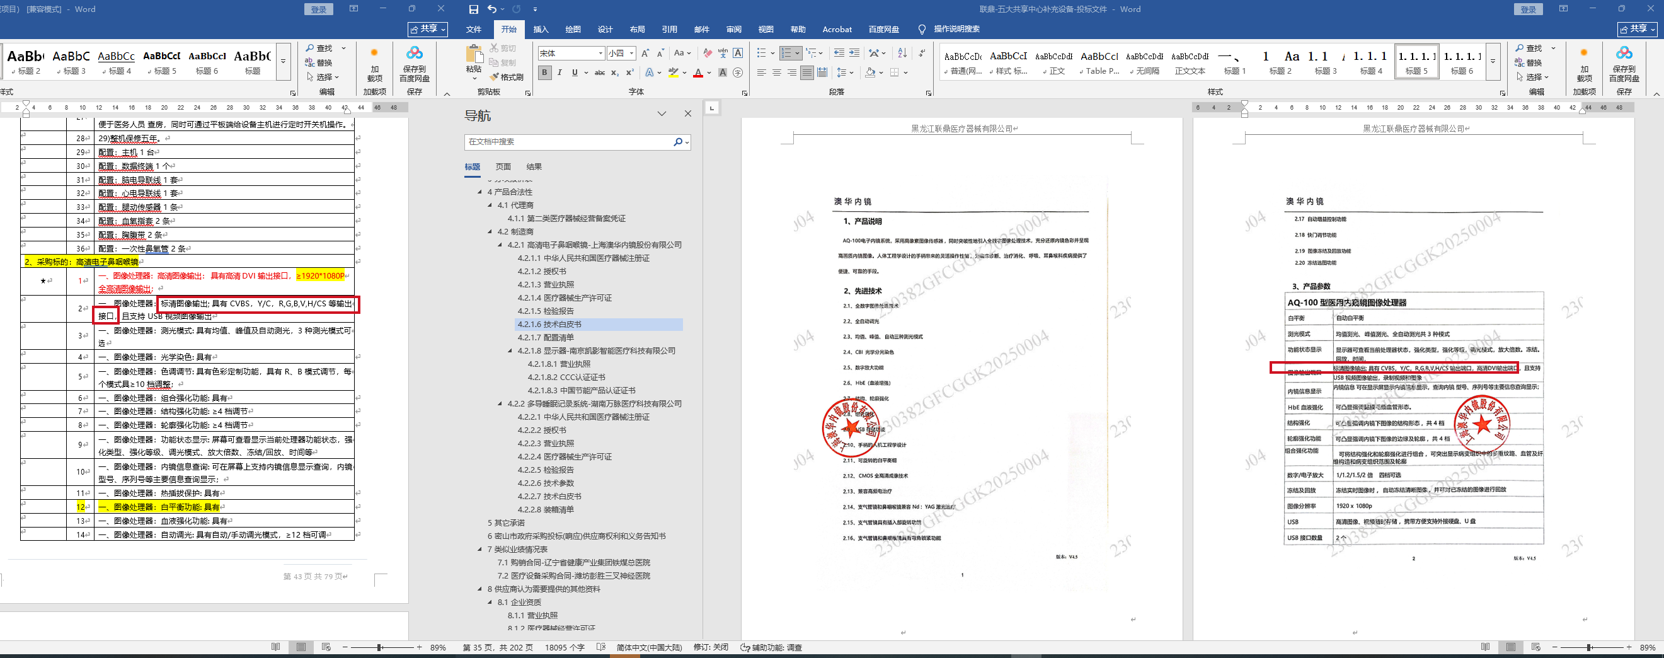Viewport: 1664px width, 658px height.
Task: Switch to 页面 tab in navigation pane
Action: click(x=503, y=167)
